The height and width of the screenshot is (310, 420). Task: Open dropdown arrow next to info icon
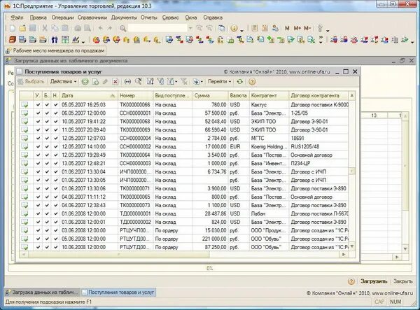(241, 31)
